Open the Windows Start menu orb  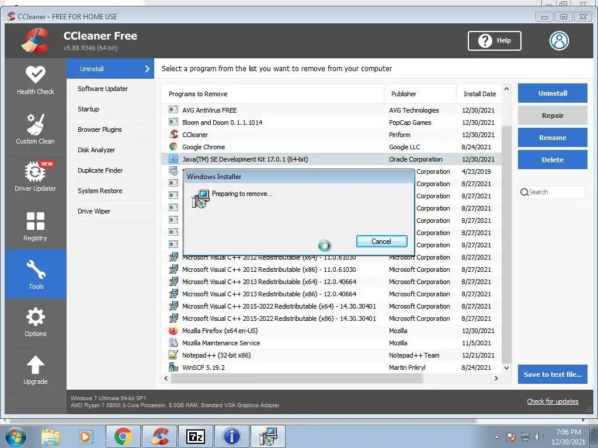(16, 436)
